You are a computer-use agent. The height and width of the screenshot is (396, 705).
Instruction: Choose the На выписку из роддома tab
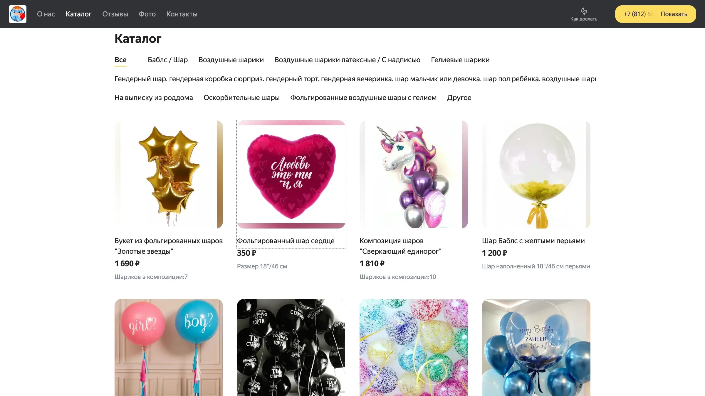tap(154, 98)
